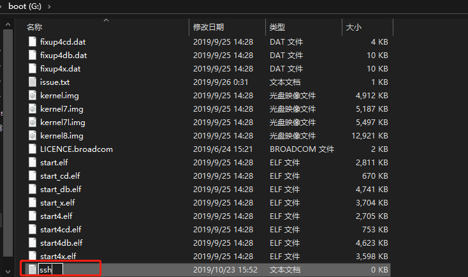Sort files by the 类型 column header
Screen dimensions: 468x277
coord(277,27)
